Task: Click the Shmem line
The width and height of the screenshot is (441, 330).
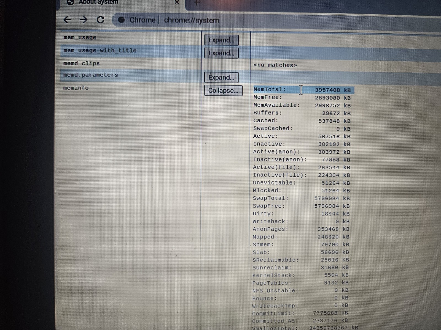Action: (x=301, y=244)
